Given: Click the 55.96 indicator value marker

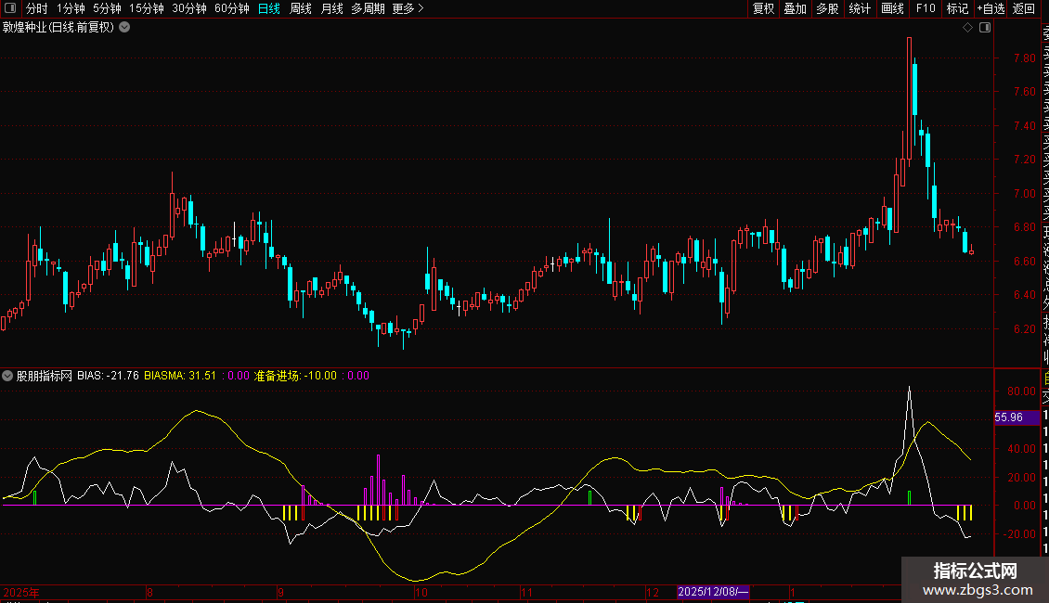Looking at the screenshot, I should click(1008, 417).
